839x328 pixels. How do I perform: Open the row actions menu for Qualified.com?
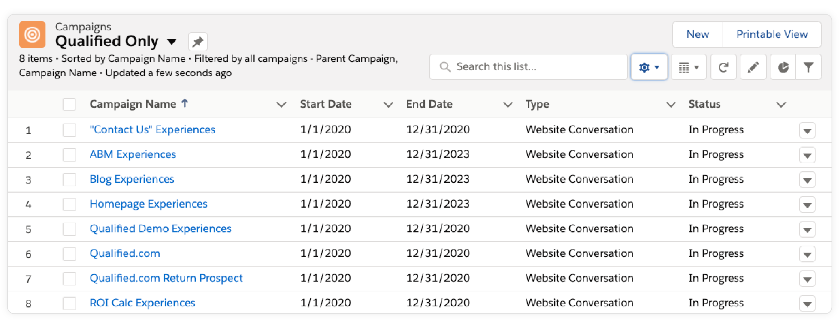807,254
